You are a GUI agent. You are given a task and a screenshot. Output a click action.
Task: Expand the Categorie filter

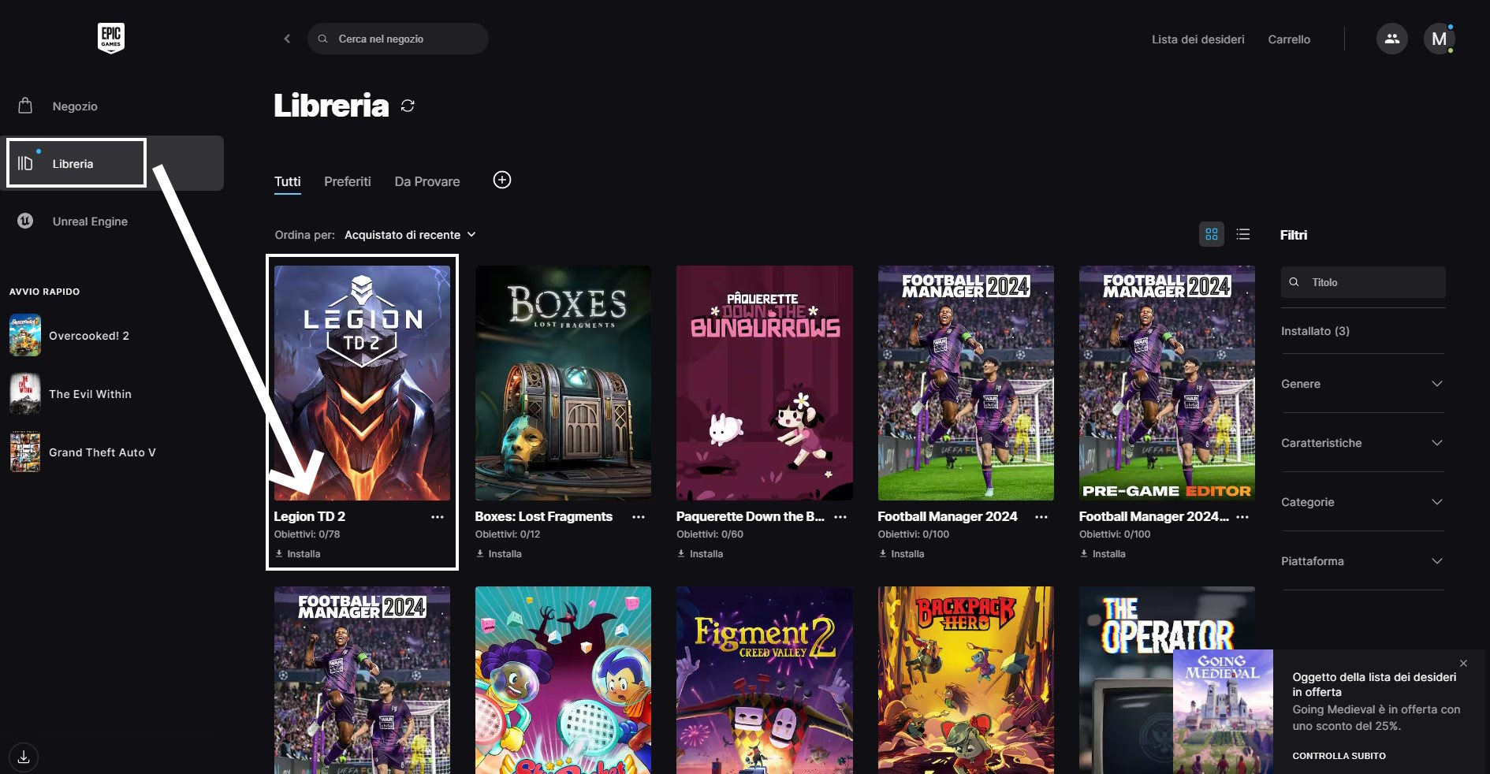[1362, 502]
